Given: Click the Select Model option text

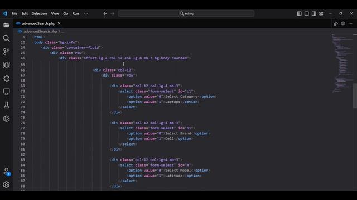Looking at the screenshot, I should pyautogui.click(x=178, y=171).
